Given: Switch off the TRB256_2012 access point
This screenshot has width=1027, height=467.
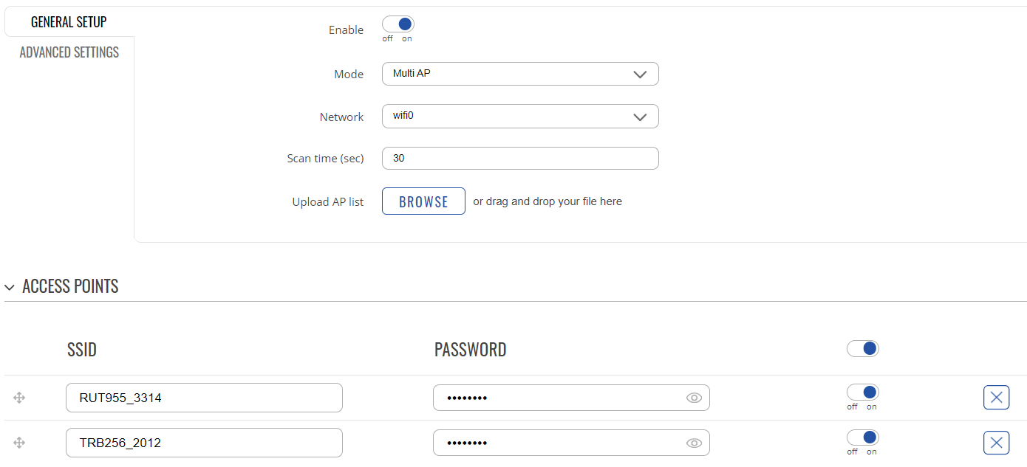Looking at the screenshot, I should 862,437.
